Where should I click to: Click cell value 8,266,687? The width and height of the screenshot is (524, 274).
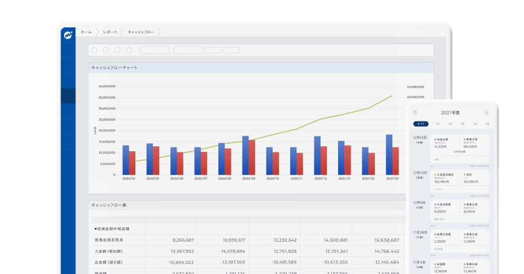(183, 240)
